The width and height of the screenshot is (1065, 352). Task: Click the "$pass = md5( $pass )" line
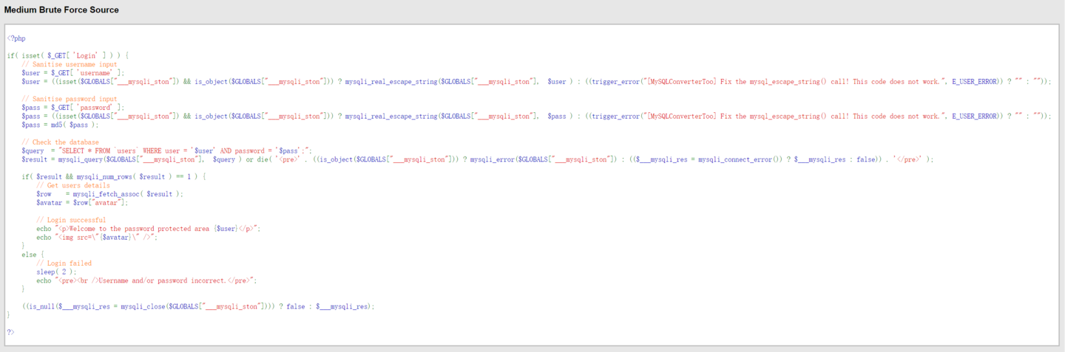coord(60,125)
